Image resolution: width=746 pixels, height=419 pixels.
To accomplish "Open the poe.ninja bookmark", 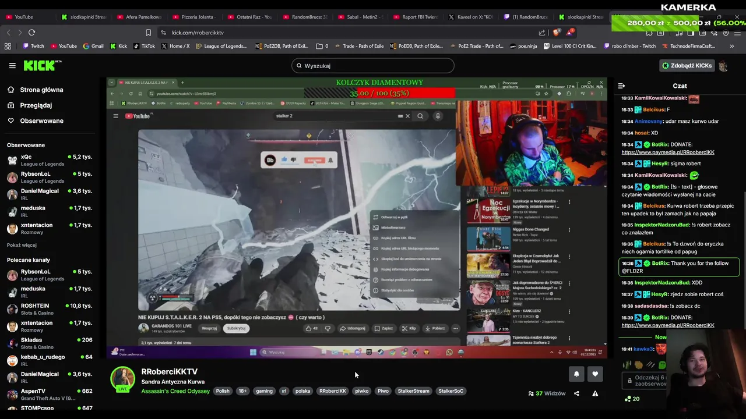I will pos(523,46).
